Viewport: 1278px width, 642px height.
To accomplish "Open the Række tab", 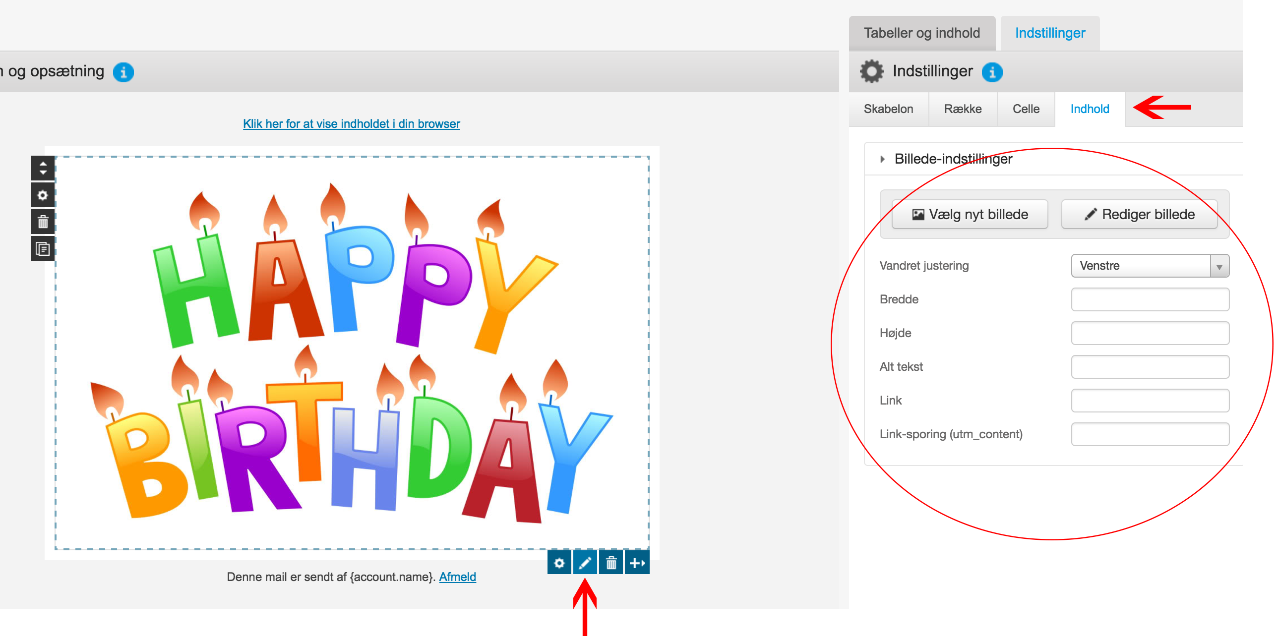I will [963, 109].
